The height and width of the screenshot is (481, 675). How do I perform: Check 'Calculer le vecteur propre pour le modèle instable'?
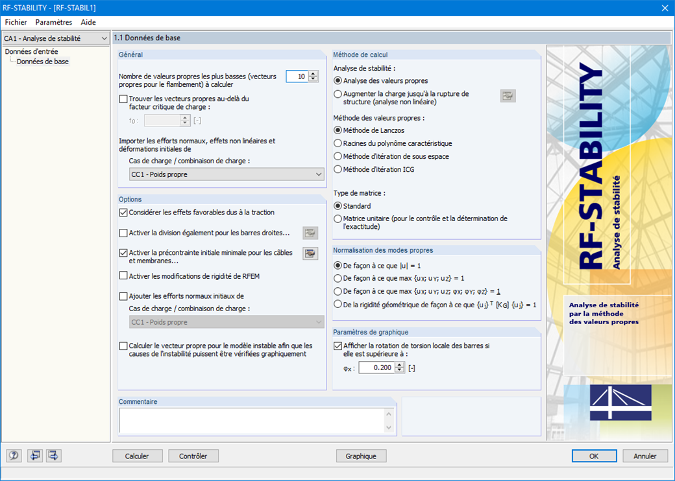pyautogui.click(x=123, y=346)
